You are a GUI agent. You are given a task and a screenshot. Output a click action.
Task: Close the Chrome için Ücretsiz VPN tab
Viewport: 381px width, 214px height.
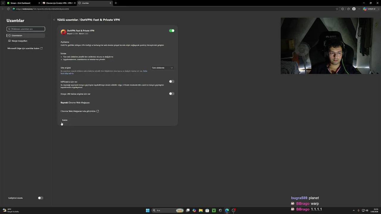click(x=75, y=3)
